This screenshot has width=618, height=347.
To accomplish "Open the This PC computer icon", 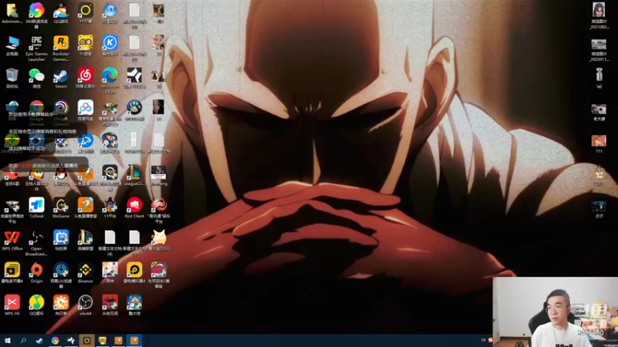I will [x=12, y=45].
